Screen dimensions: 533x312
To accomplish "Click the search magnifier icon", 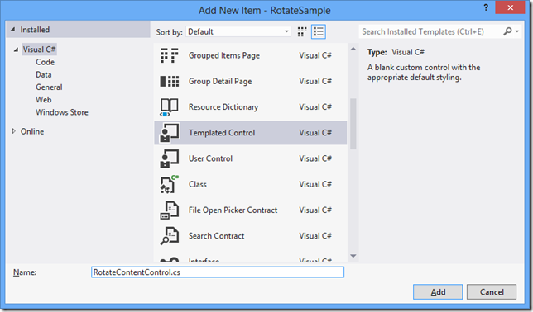I will coord(507,31).
